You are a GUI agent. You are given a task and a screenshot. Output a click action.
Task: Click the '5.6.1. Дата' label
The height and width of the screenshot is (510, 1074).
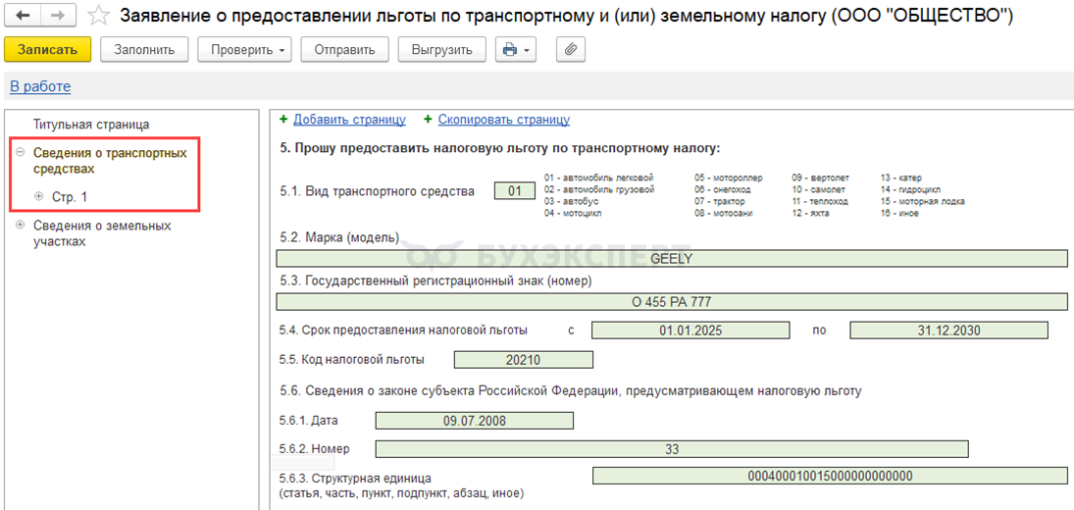point(309,421)
